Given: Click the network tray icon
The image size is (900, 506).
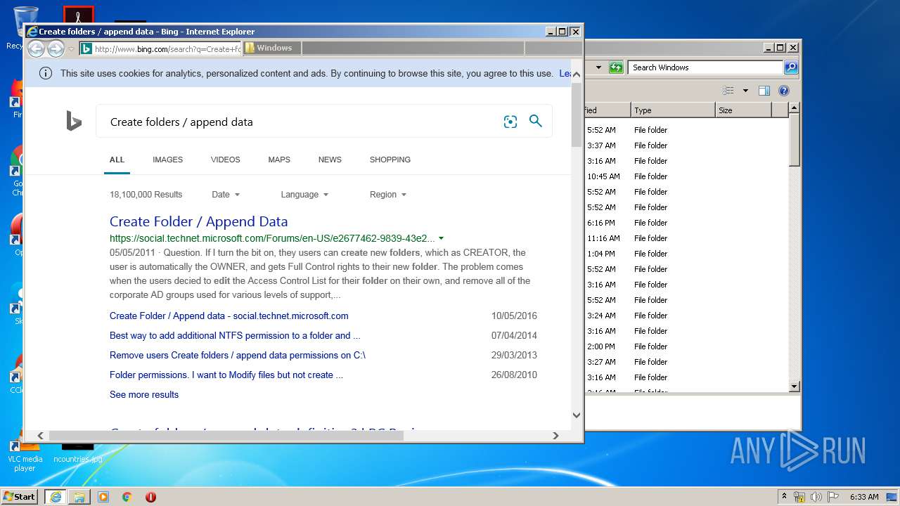Looking at the screenshot, I should [x=799, y=497].
